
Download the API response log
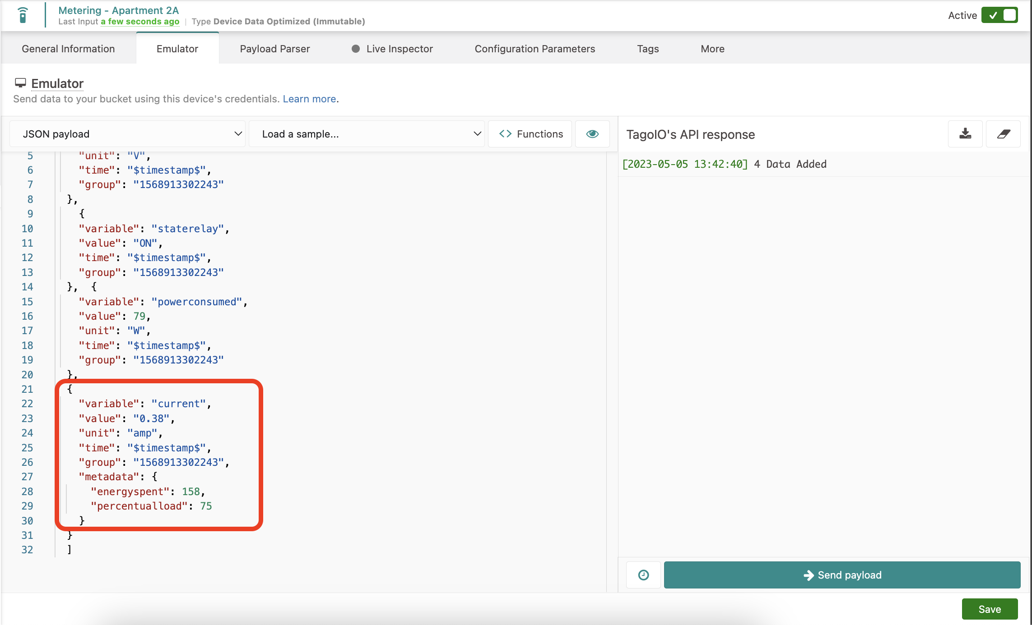[x=965, y=134]
